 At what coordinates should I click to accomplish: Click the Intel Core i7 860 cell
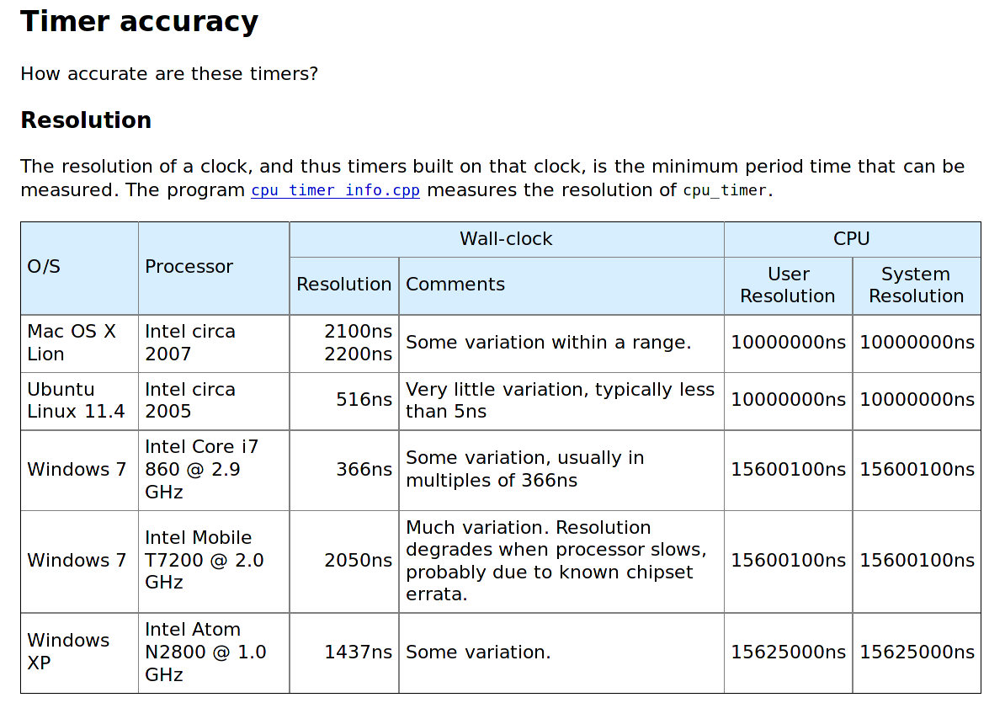[202, 469]
